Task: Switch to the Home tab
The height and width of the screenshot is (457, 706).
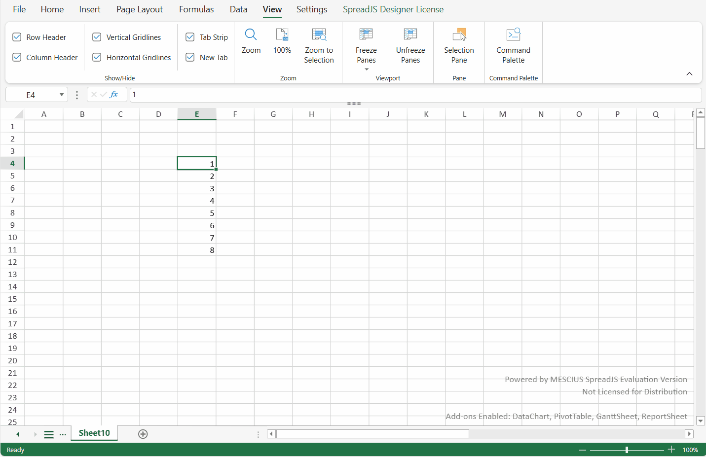Action: coord(52,9)
